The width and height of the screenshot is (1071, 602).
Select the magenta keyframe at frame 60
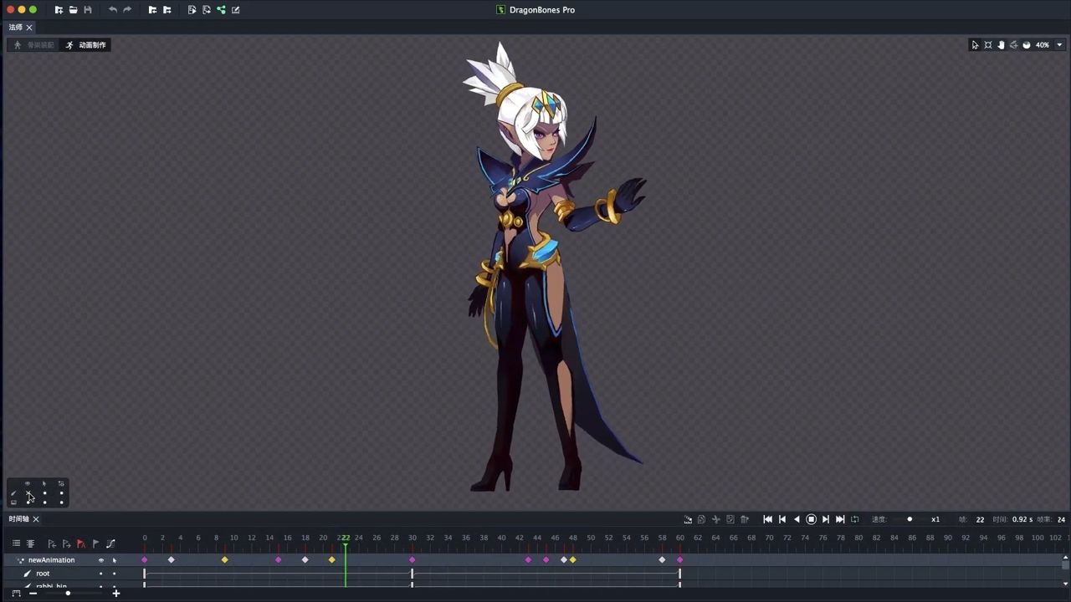(680, 560)
